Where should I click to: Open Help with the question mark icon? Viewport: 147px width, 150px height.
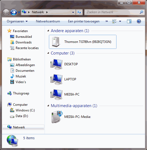click(x=139, y=21)
